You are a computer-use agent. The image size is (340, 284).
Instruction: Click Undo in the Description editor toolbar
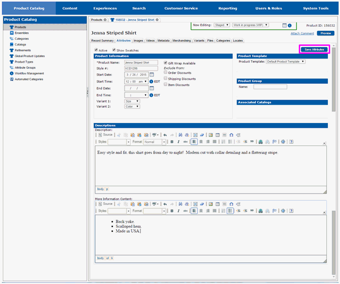[x=165, y=135]
